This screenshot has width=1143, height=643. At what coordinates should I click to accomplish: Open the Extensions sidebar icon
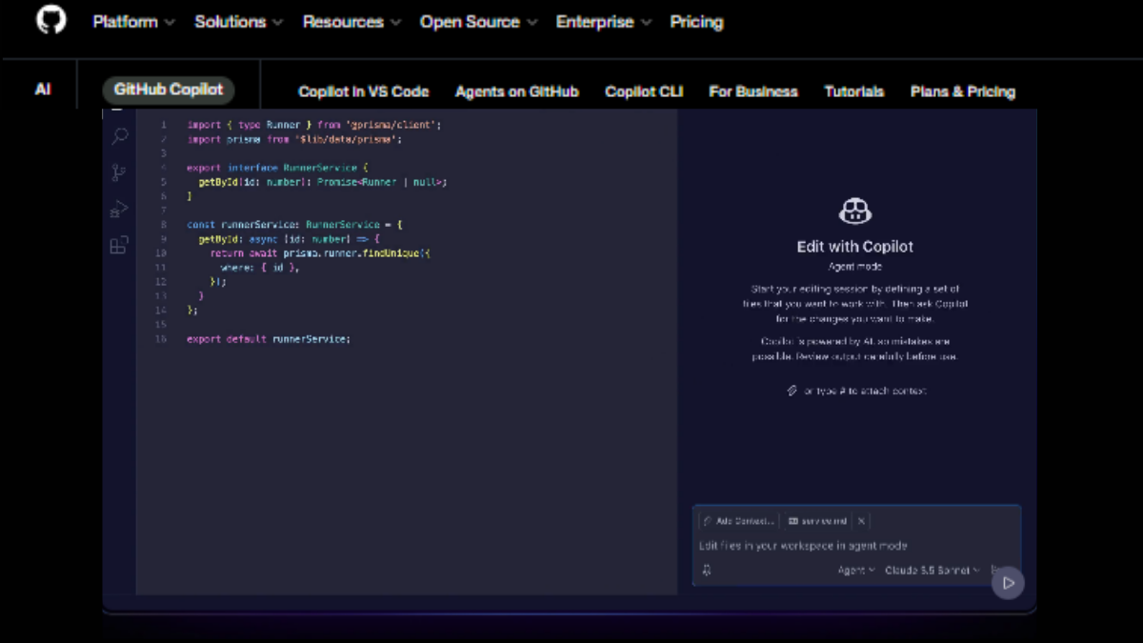point(118,245)
